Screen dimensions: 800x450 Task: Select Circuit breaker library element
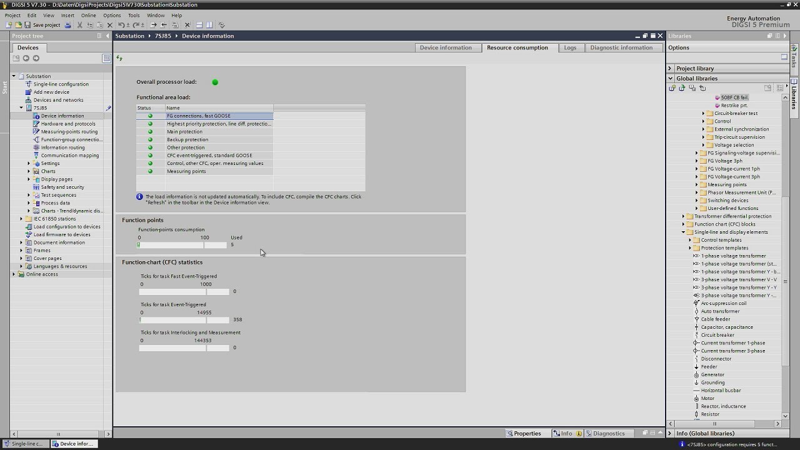click(x=717, y=335)
